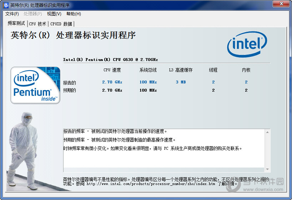This screenshot has height=200, width=292.
Task: Click the expected thread count 2 in black
Action: [x=213, y=90]
